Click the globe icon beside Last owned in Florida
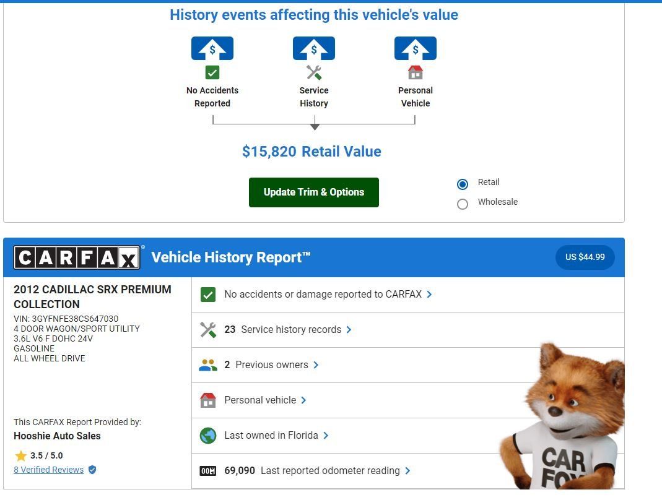662x500 pixels. click(x=208, y=436)
